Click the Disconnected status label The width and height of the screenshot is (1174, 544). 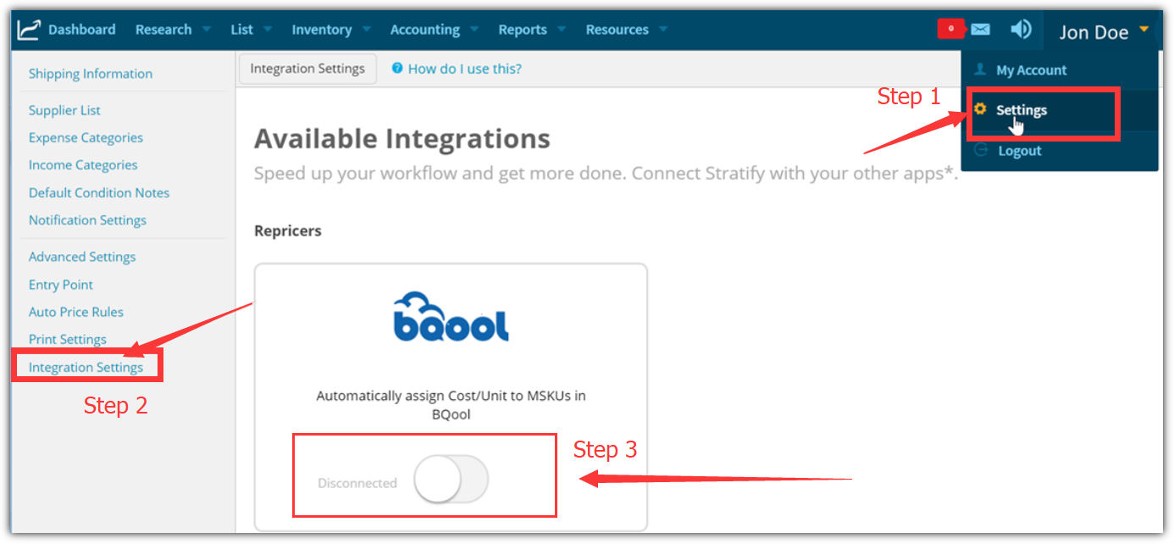[357, 483]
